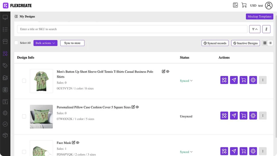
Task: Rename Face Mask title pencil icon
Action: tap(73, 142)
